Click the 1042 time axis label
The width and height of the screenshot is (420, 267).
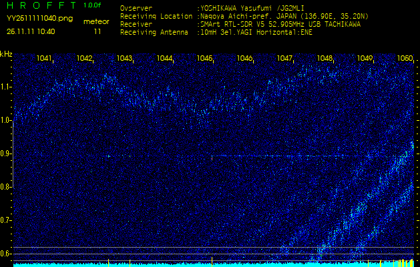(84, 58)
